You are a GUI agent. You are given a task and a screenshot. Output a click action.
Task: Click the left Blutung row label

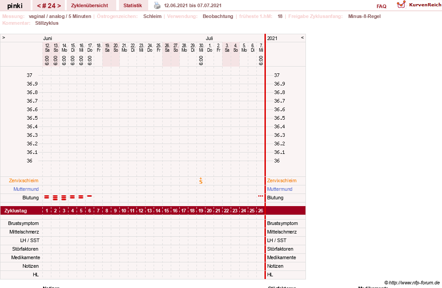31,198
